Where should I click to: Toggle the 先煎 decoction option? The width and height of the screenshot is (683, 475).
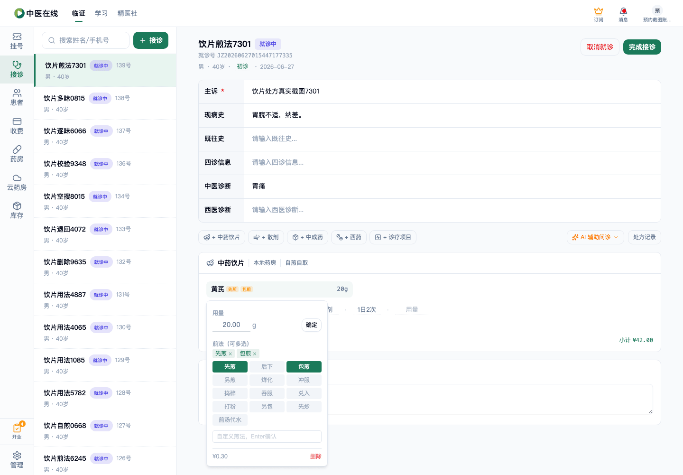click(230, 367)
